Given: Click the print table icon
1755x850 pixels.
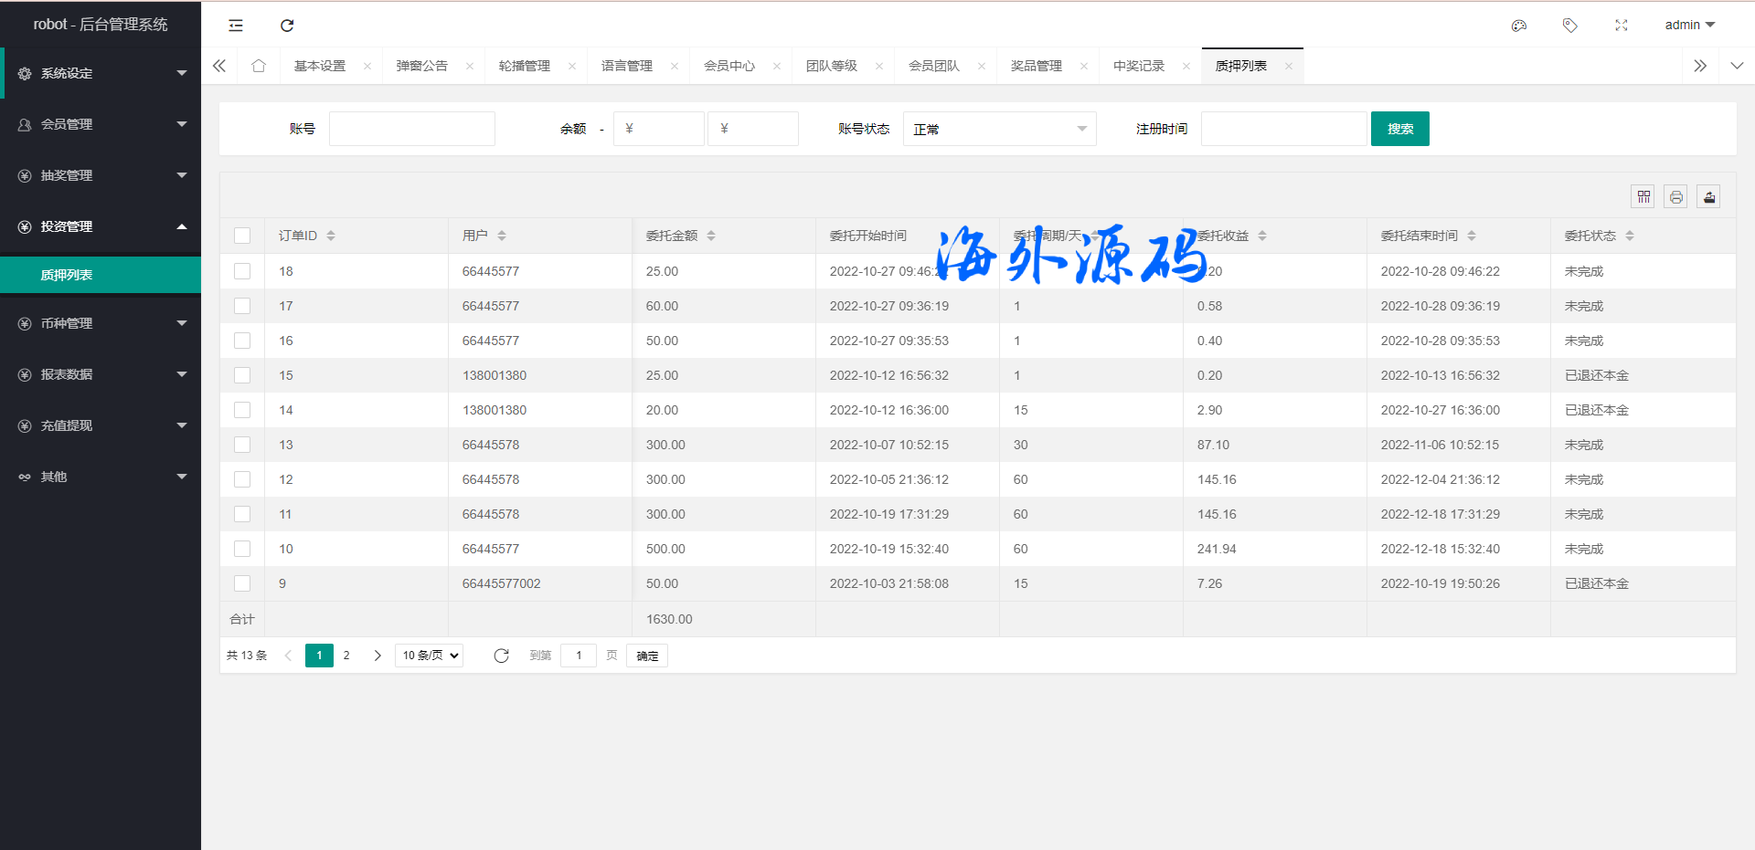Looking at the screenshot, I should click(x=1675, y=196).
